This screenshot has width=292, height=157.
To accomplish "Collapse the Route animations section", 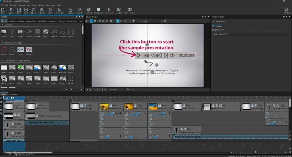I will point(2,43).
